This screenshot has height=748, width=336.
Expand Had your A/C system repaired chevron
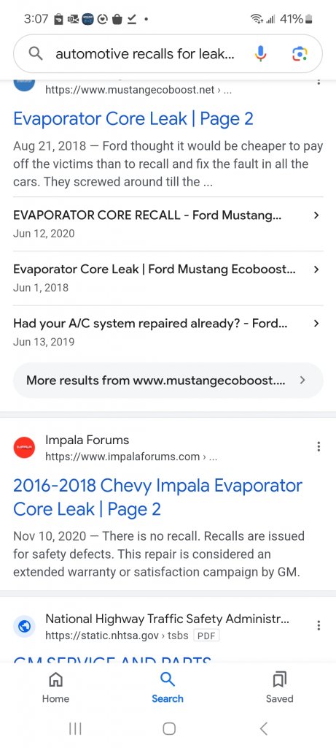pos(316,324)
